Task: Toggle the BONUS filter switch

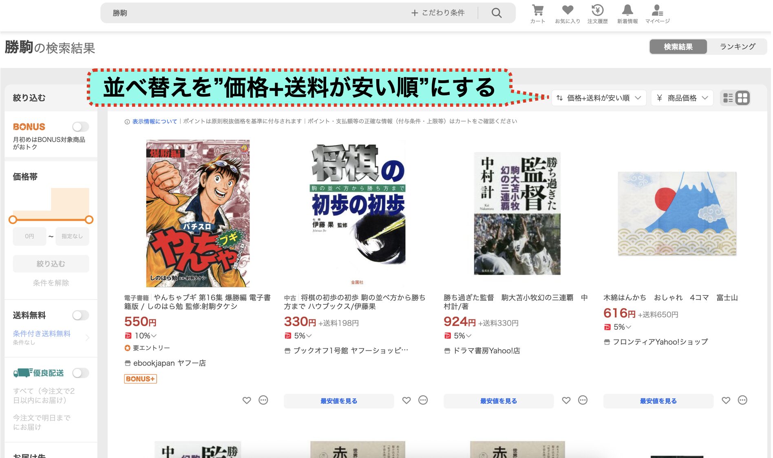Action: pyautogui.click(x=81, y=127)
